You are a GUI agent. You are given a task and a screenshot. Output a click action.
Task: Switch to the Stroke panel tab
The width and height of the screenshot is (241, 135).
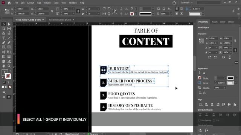tap(231, 22)
